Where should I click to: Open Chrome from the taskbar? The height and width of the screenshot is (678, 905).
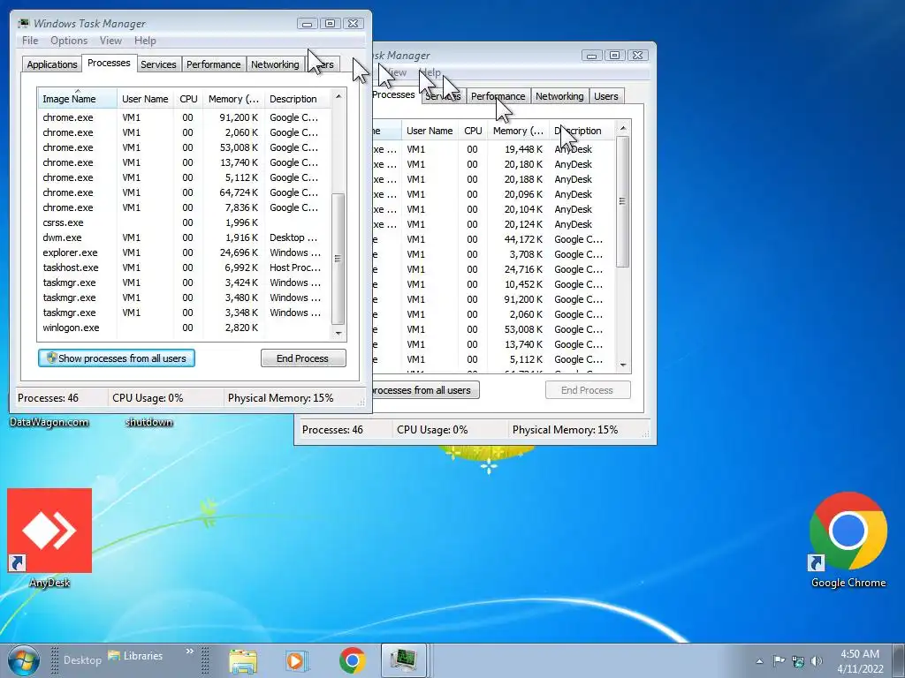pyautogui.click(x=352, y=660)
